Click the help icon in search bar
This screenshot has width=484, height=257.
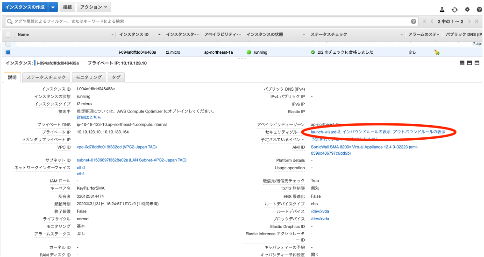pos(413,21)
